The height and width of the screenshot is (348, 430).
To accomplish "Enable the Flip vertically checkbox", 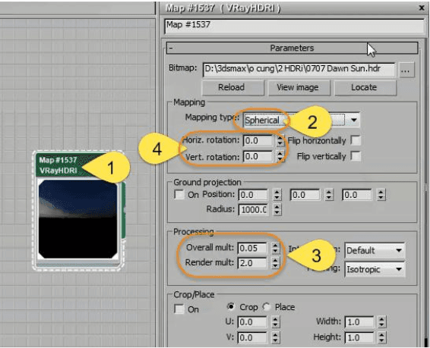I will tap(356, 156).
